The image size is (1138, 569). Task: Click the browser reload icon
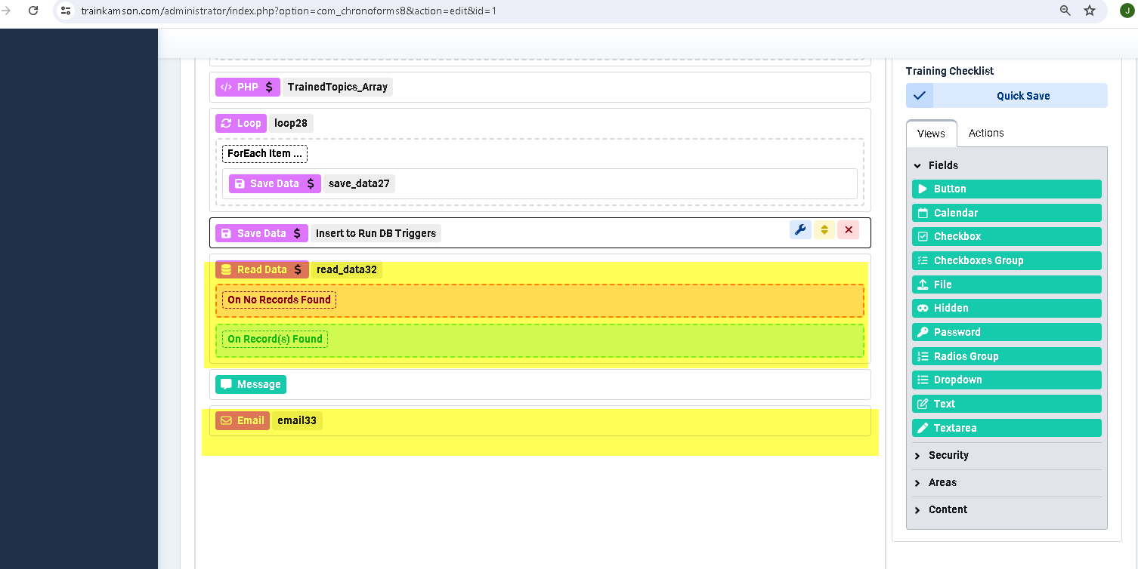click(x=33, y=11)
